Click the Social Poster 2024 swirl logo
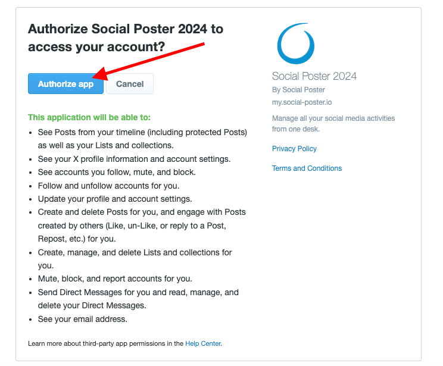Viewport: 443px width, 366px height. tap(295, 43)
